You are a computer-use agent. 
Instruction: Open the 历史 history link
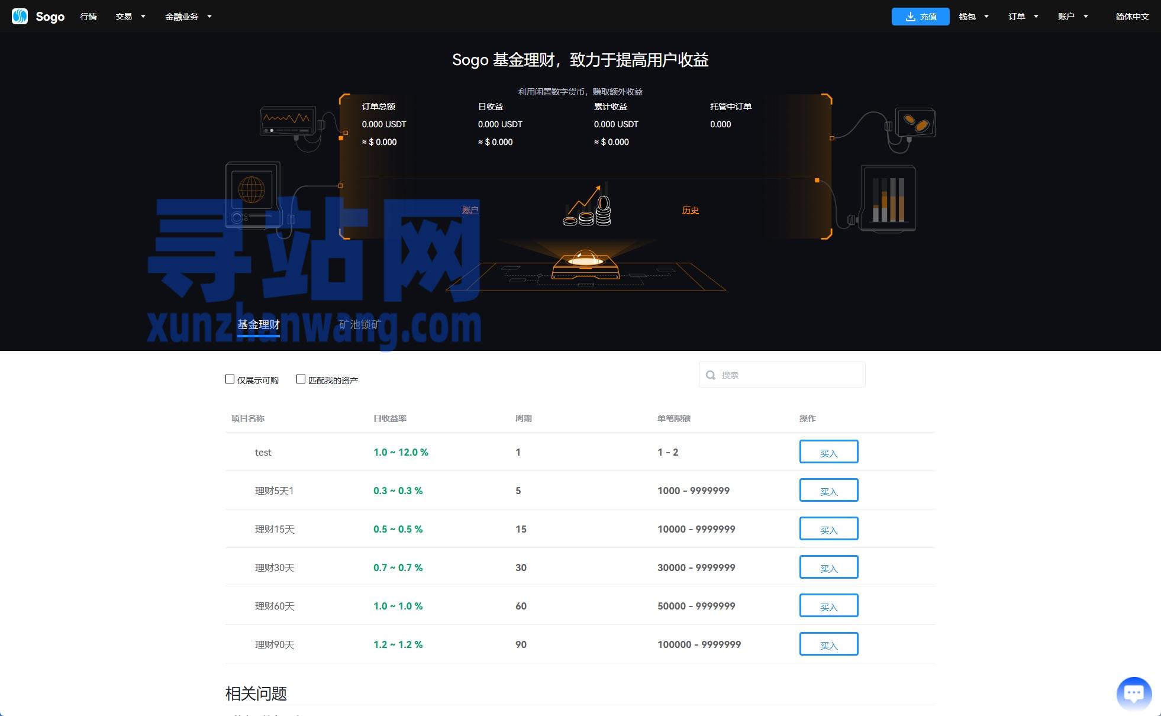690,210
